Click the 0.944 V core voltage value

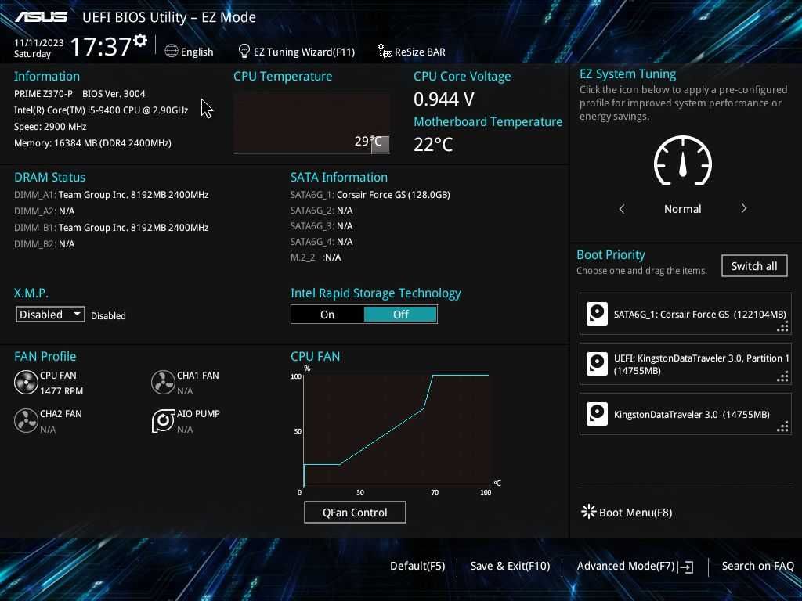click(x=443, y=99)
